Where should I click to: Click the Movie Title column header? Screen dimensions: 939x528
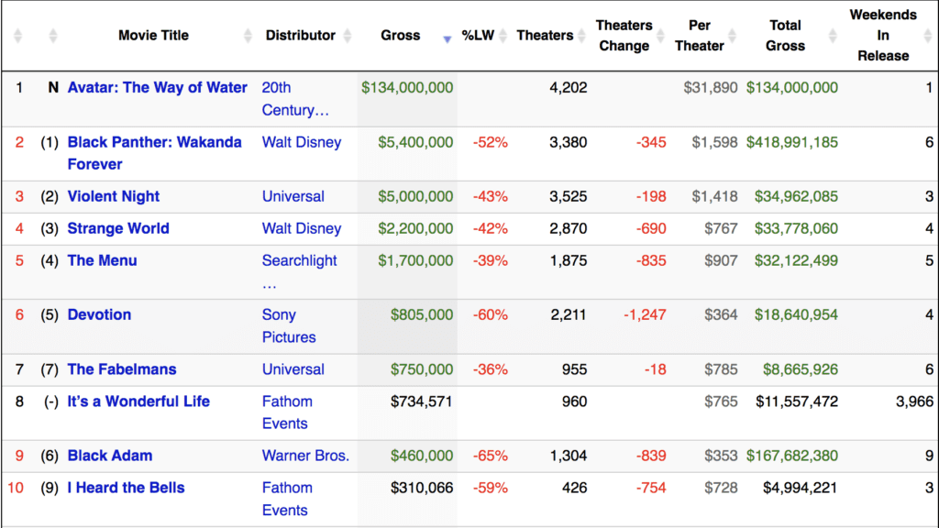pyautogui.click(x=153, y=36)
